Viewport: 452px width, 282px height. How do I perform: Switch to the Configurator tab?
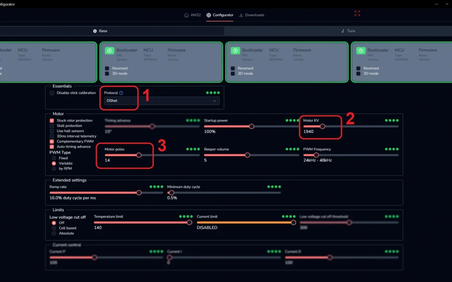pyautogui.click(x=220, y=15)
